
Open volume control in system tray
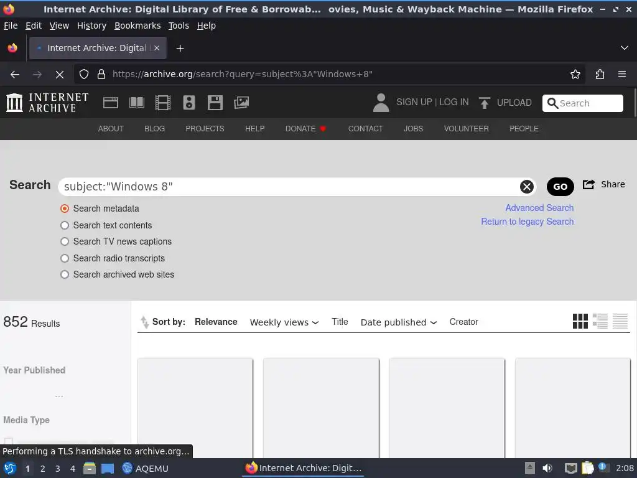547,468
